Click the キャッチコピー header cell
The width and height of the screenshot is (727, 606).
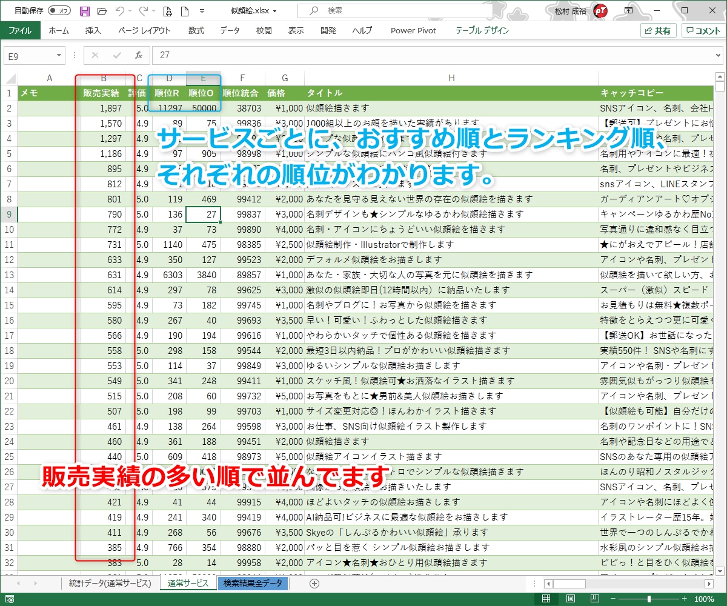656,93
